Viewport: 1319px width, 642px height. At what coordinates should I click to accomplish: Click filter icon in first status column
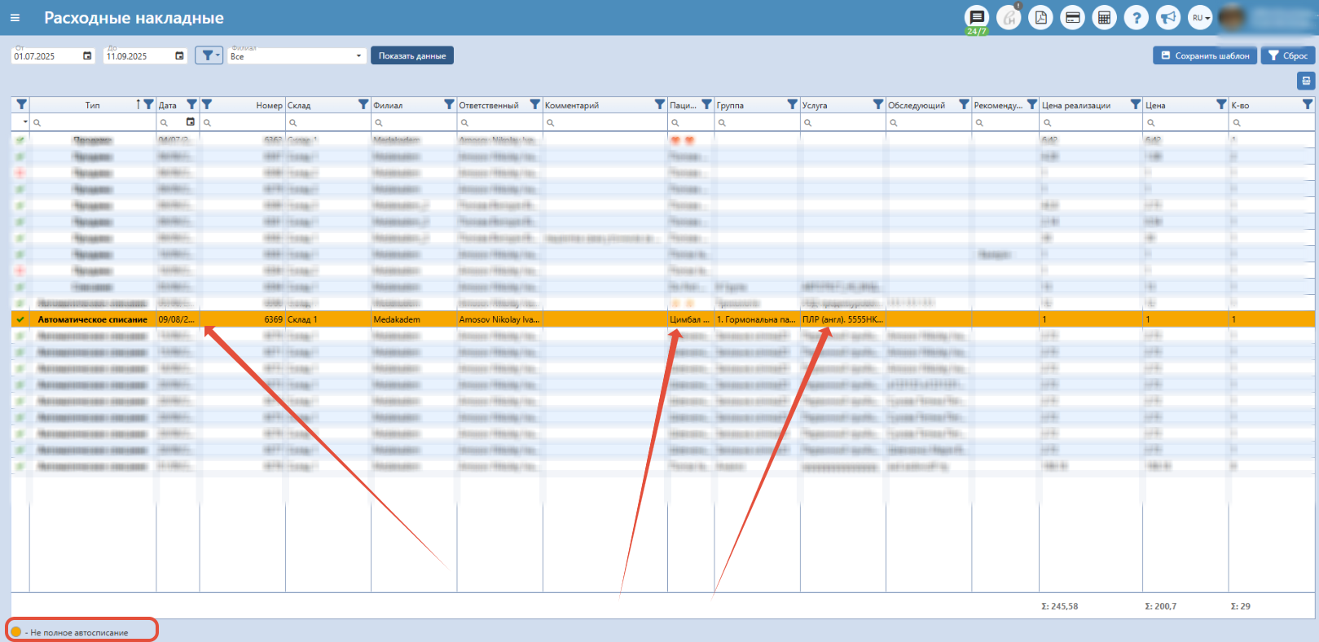[x=21, y=104]
